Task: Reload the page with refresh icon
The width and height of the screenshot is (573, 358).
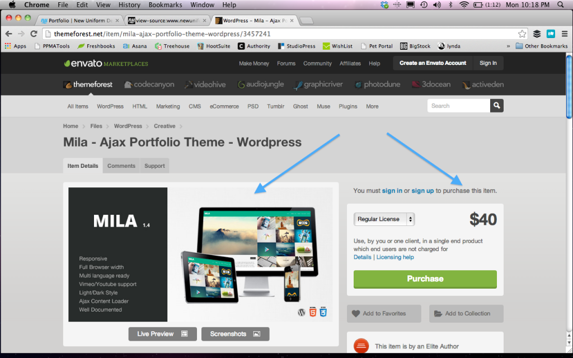Action: click(x=34, y=34)
